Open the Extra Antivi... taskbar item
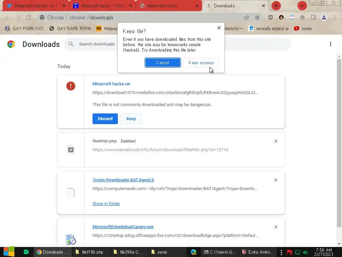This screenshot has width=342, height=257. coord(258,252)
